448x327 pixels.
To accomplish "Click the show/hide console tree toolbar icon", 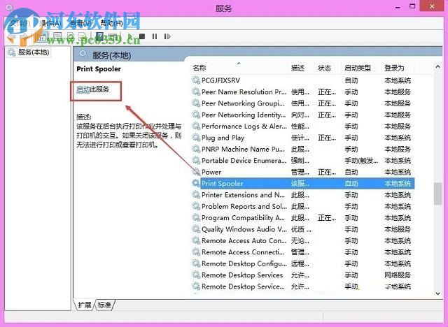I will (42, 37).
